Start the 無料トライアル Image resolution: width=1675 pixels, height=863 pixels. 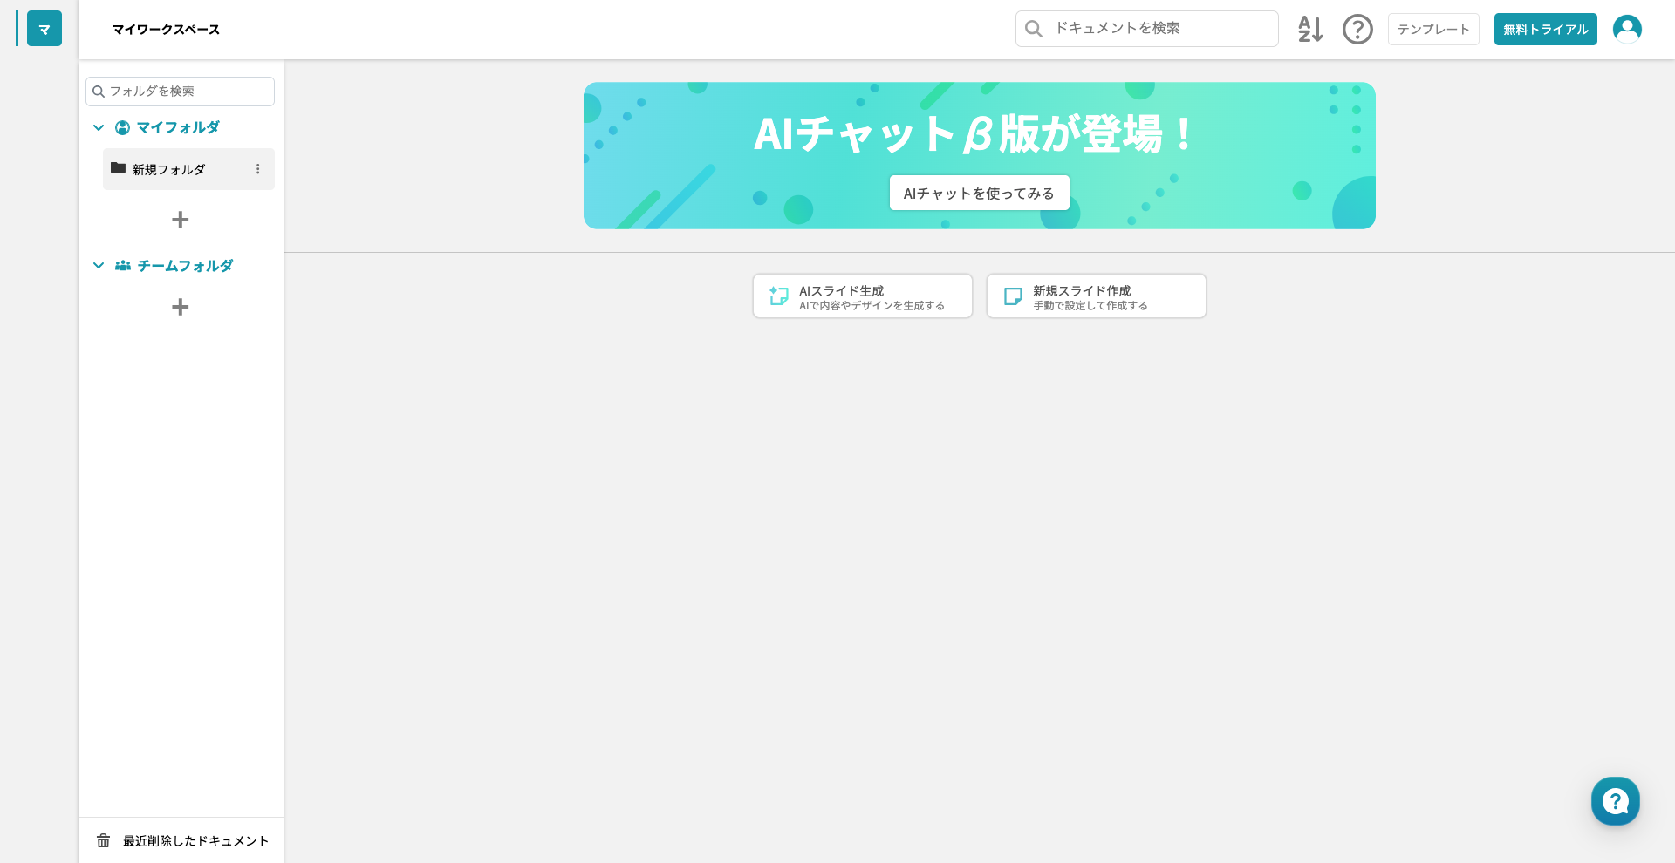point(1545,29)
